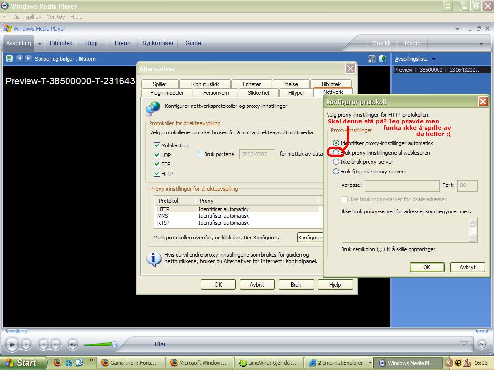Screen dimensions: 494x370
Task: Click the Hjelp button in Alternativer
Action: point(335,284)
